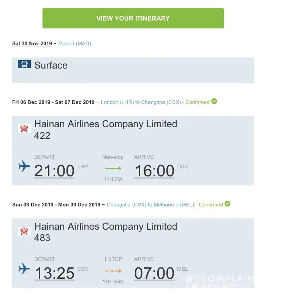Select Sun 08 Dec - Mon 09 Dec date
The image size is (285, 299).
56,205
